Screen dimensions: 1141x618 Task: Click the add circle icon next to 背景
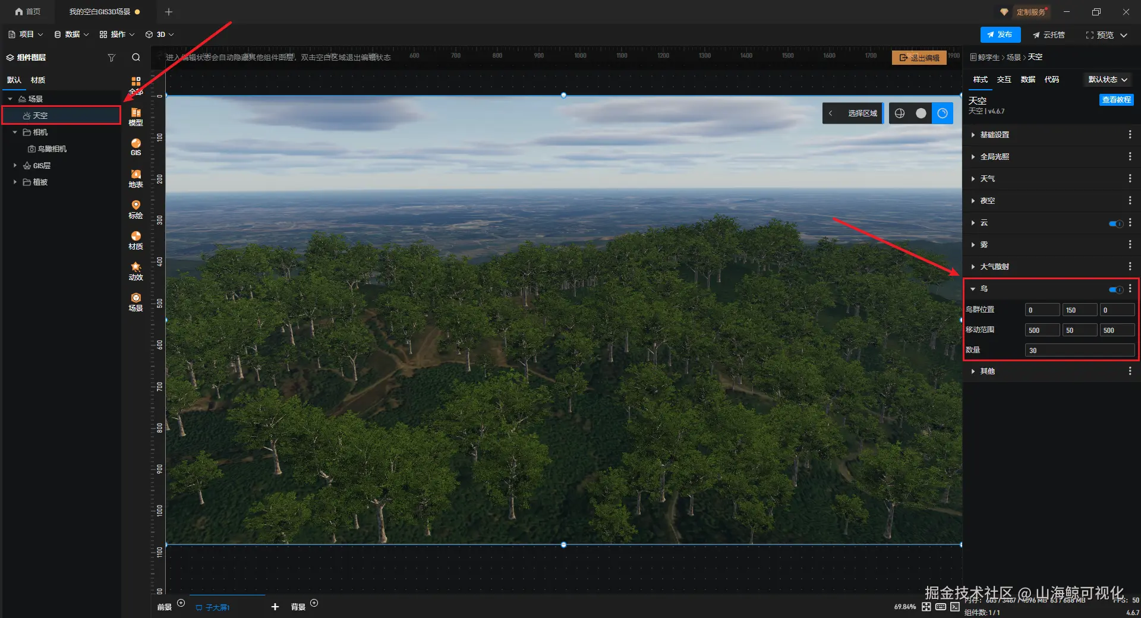pyautogui.click(x=314, y=603)
